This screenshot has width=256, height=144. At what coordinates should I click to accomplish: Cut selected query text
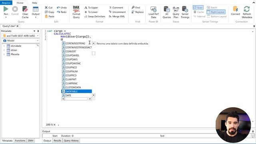pos(48,8)
